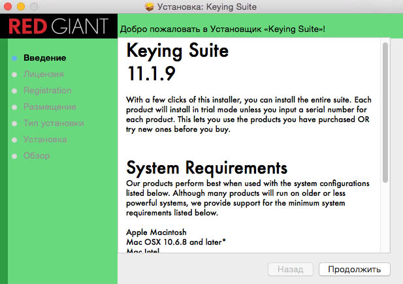Click the Red Giant logo
Viewport: 403px width, 284px height.
coord(59,26)
